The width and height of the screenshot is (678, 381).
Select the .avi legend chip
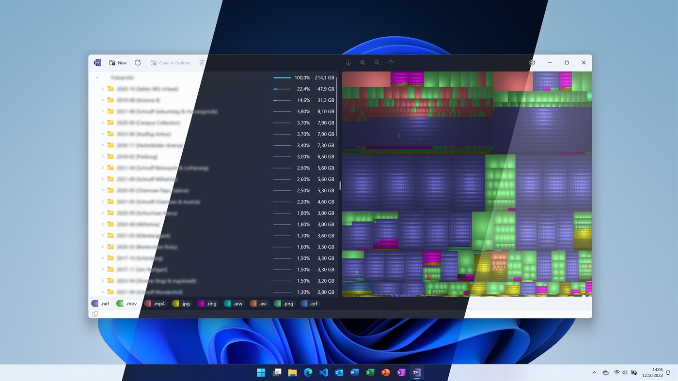[x=258, y=304]
